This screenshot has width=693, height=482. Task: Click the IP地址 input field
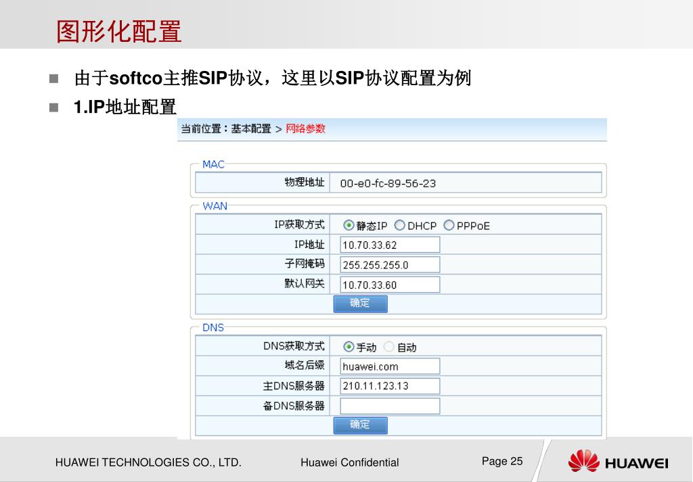pos(390,245)
